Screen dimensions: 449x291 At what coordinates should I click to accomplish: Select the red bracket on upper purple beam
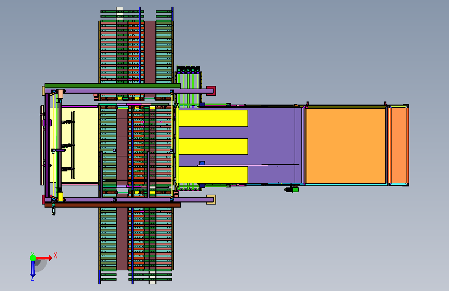pos(212,91)
